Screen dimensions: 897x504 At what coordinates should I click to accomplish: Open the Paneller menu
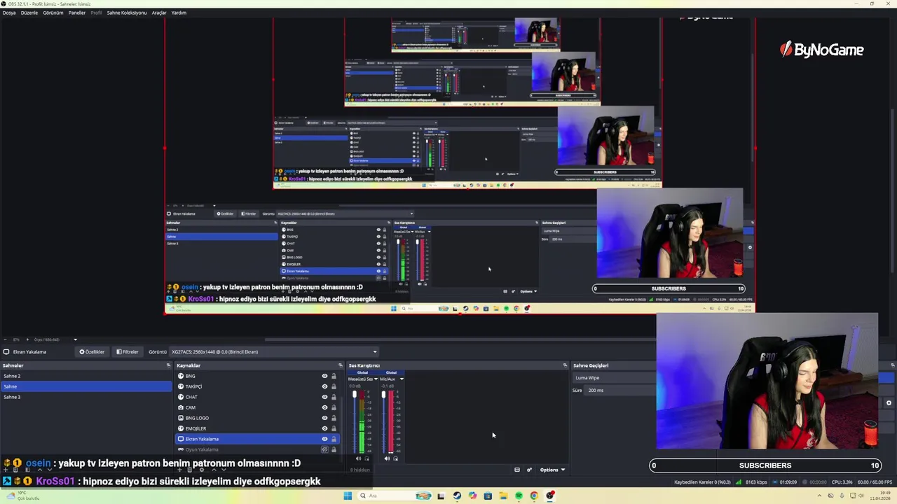(x=77, y=13)
